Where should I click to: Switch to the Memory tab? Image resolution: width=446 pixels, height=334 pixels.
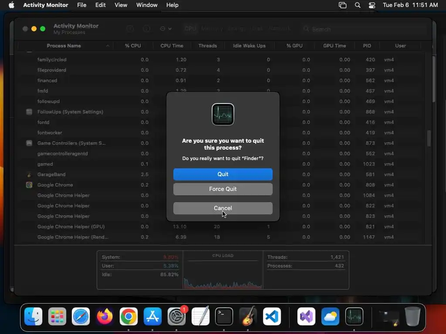point(212,29)
